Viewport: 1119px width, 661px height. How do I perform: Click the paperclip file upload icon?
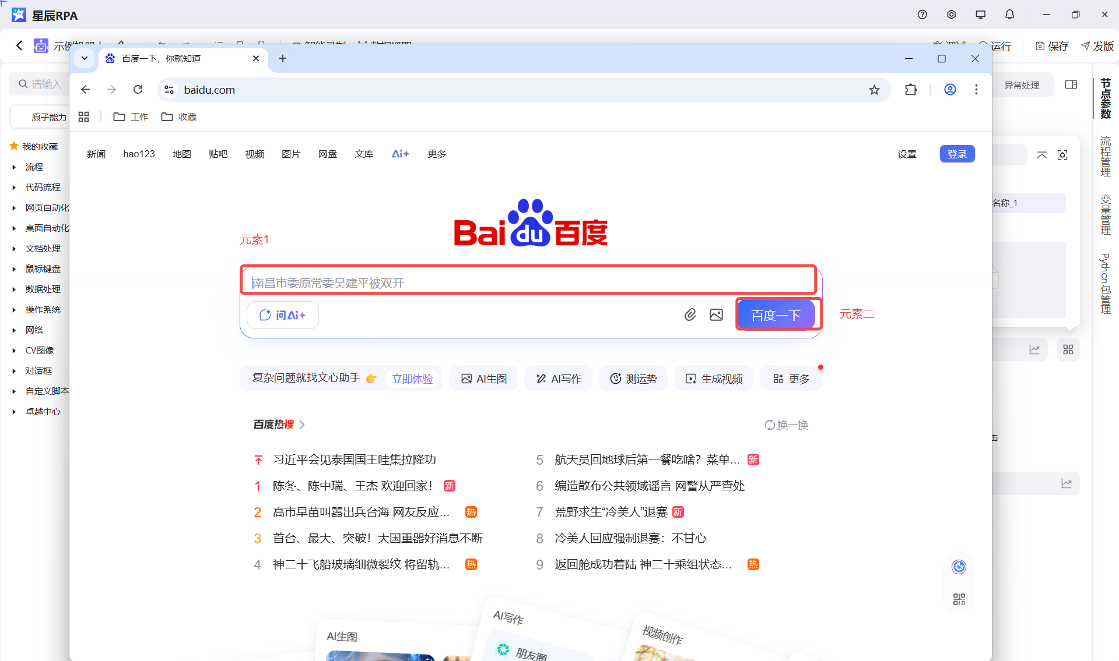pos(690,315)
